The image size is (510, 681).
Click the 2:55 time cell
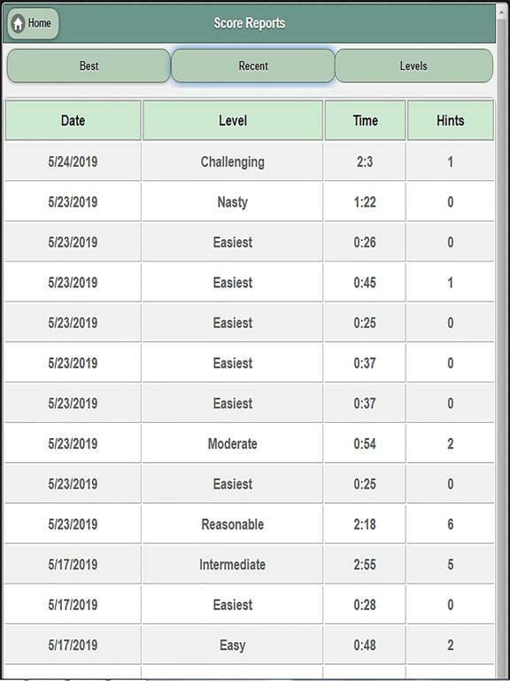point(365,565)
